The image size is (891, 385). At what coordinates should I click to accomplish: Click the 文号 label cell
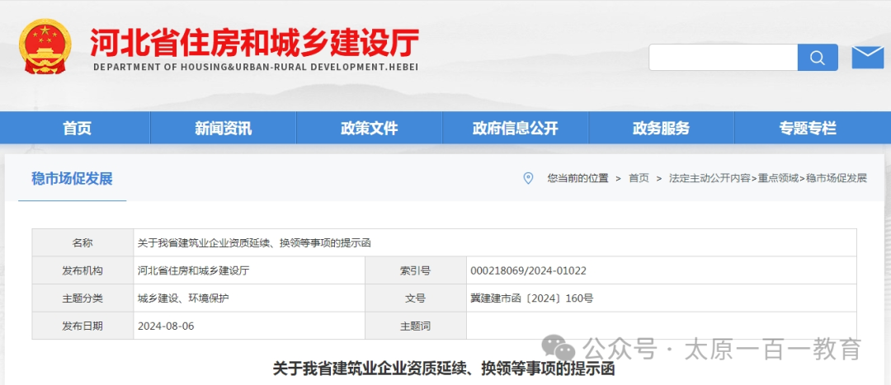[416, 298]
